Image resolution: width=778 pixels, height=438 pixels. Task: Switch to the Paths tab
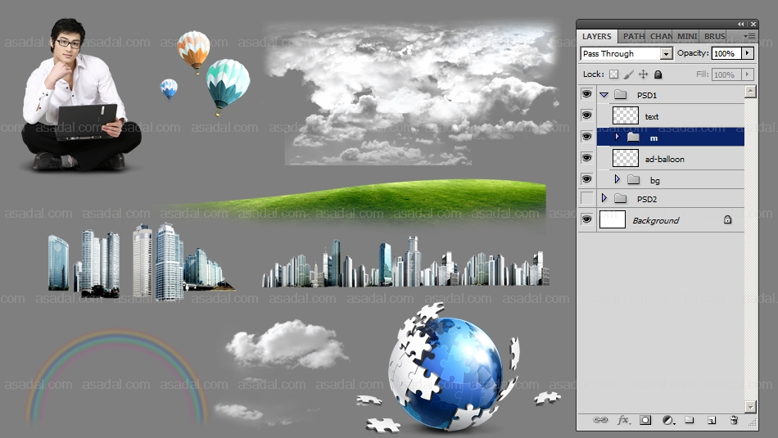[633, 36]
